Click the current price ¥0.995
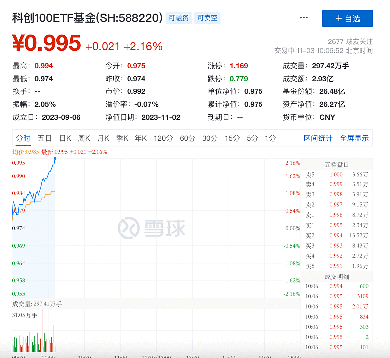 pyautogui.click(x=46, y=43)
